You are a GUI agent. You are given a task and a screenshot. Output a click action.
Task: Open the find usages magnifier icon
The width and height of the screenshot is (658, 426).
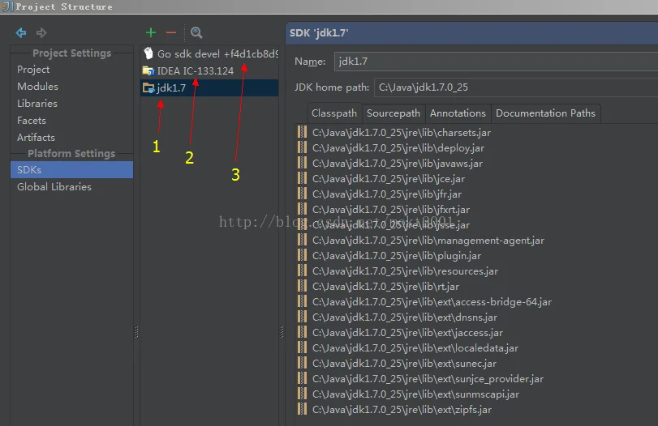[x=196, y=32]
